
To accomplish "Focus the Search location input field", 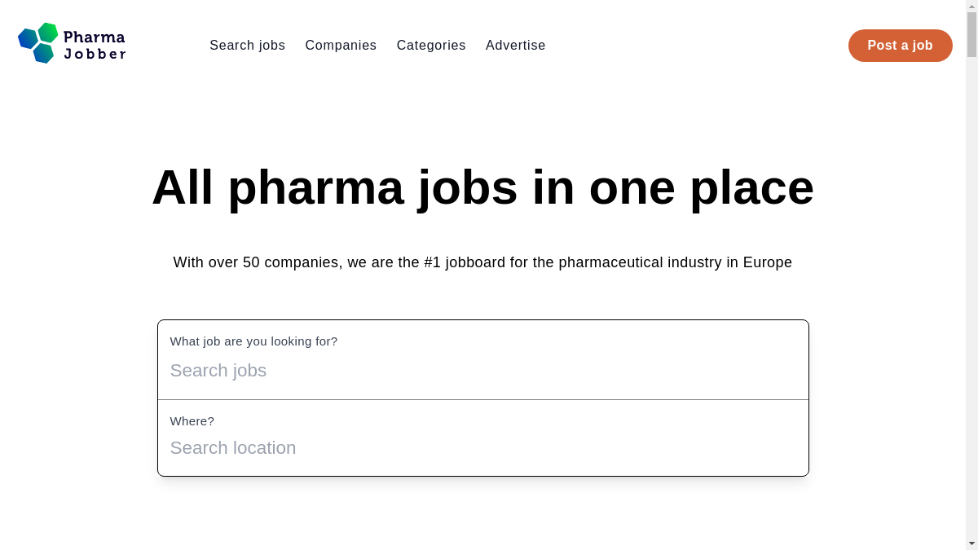I will click(x=482, y=448).
